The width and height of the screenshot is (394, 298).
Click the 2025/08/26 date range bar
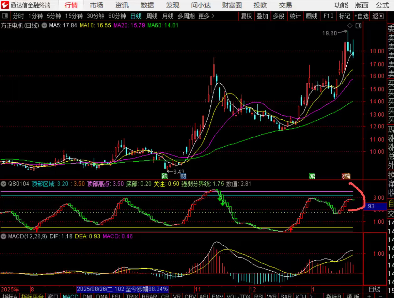coord(123,289)
